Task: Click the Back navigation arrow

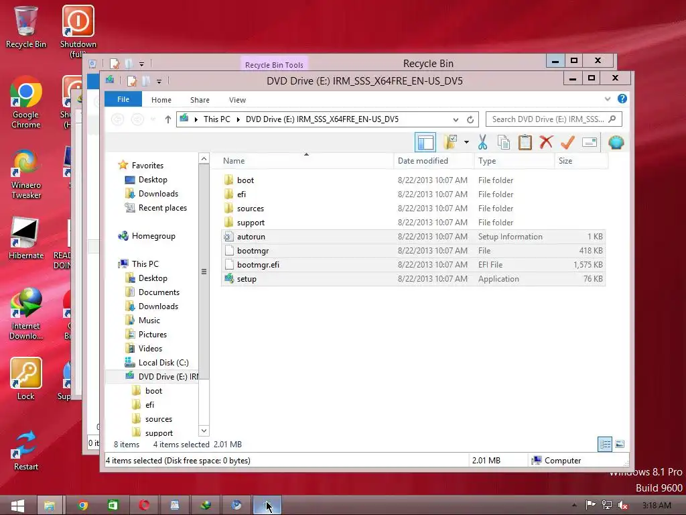Action: click(x=117, y=119)
